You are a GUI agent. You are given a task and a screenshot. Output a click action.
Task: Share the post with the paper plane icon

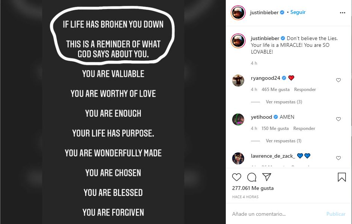[x=266, y=177]
